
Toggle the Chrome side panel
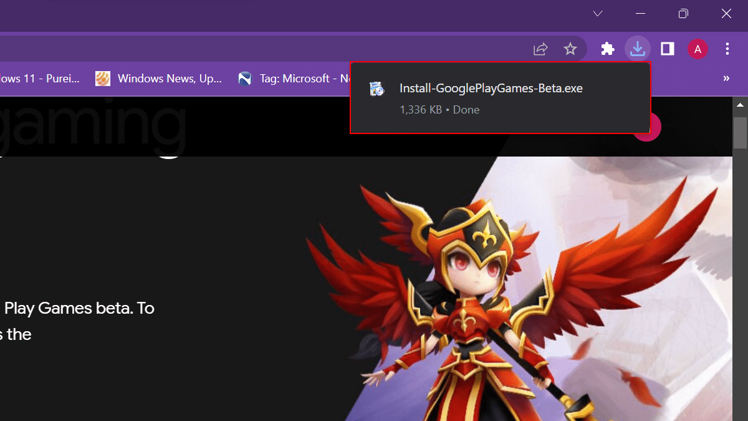tap(667, 49)
